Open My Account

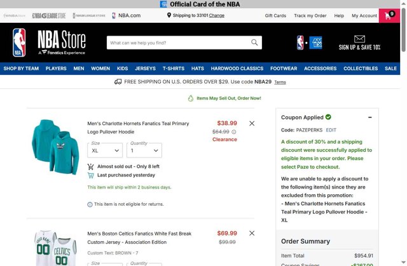click(364, 15)
